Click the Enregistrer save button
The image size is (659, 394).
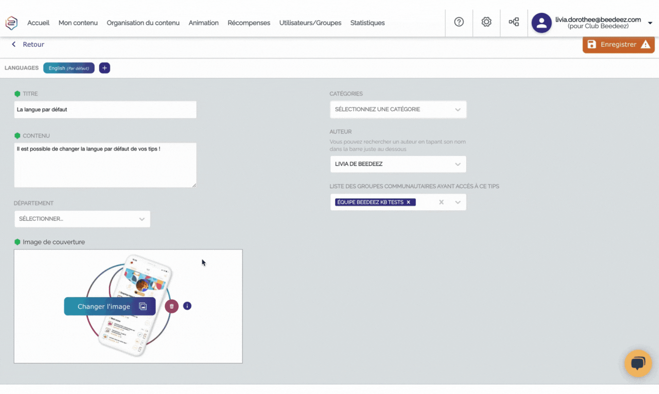pyautogui.click(x=618, y=44)
